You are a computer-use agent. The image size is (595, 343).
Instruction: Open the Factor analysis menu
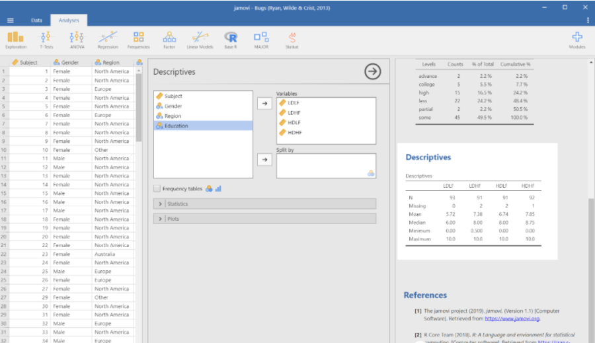pos(169,39)
